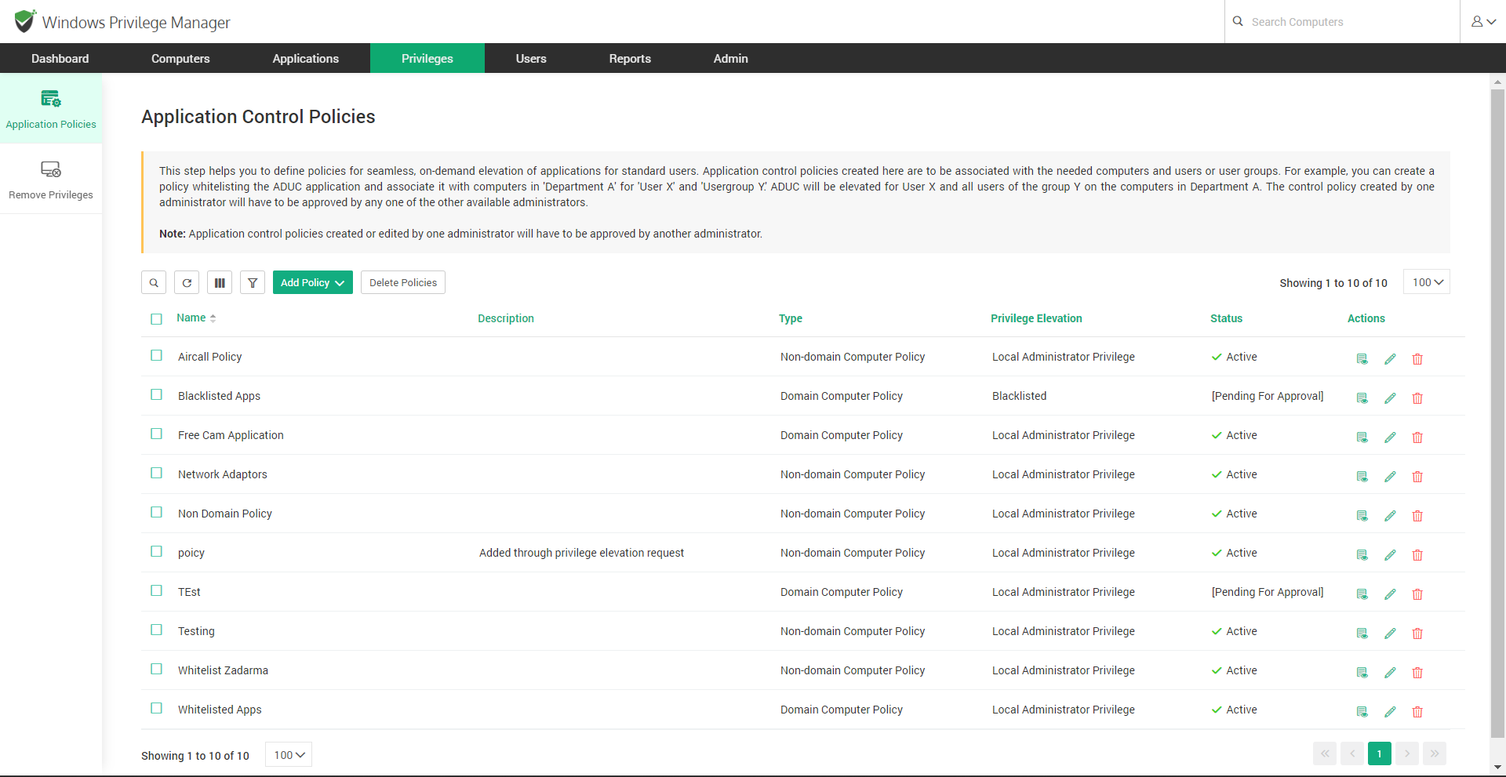This screenshot has height=777, width=1506.
Task: Check the checkbox for Free Cam Application
Action: pyautogui.click(x=156, y=434)
